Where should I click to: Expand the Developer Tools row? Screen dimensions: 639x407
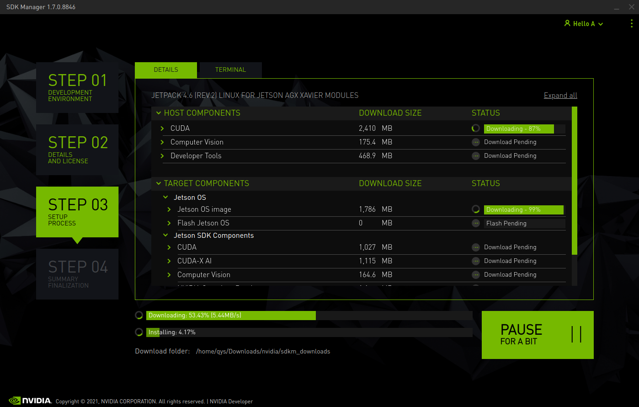point(162,156)
